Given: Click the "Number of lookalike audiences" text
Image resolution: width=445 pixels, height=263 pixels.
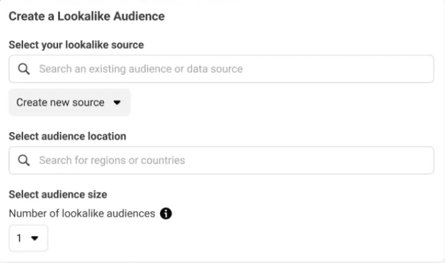Looking at the screenshot, I should point(82,213).
